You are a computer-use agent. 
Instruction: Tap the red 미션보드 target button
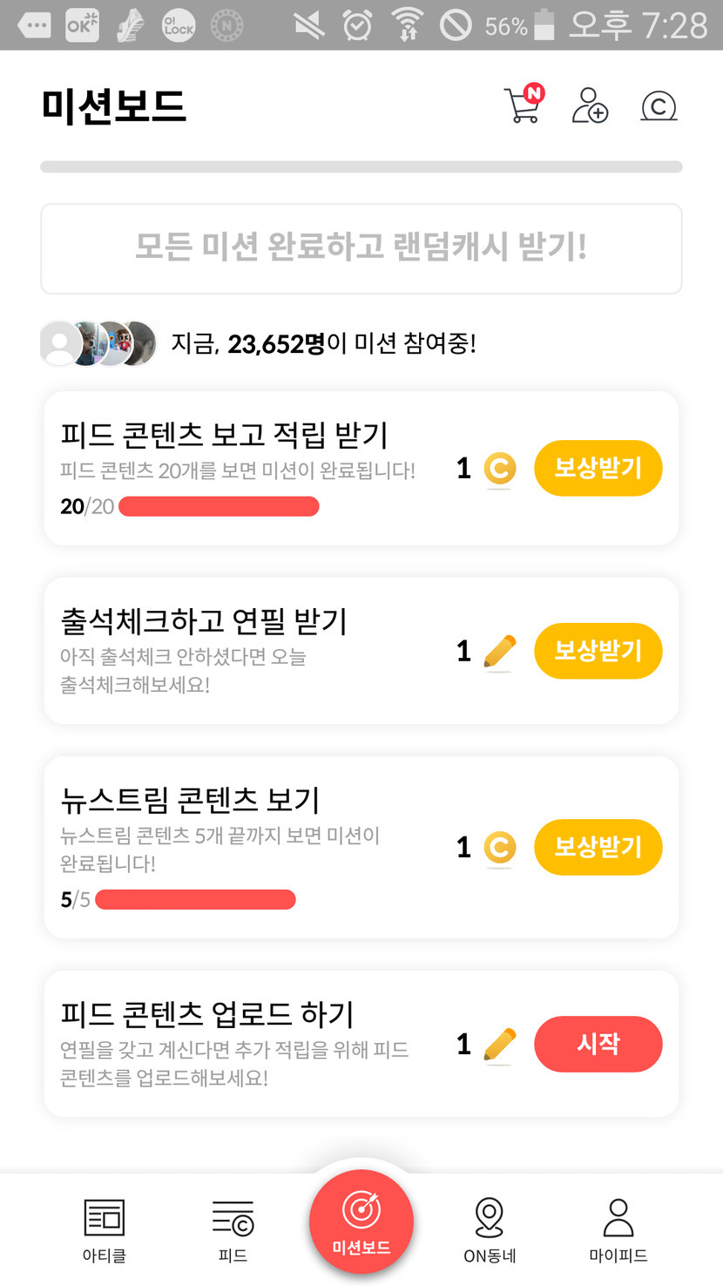(x=361, y=1221)
